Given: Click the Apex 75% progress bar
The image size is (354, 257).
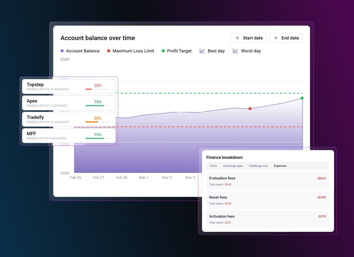Looking at the screenshot, I should [98, 106].
